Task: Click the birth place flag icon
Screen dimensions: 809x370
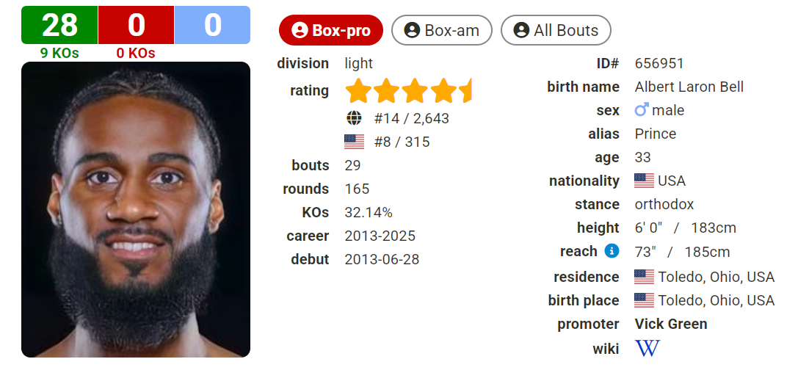Action: [x=644, y=300]
